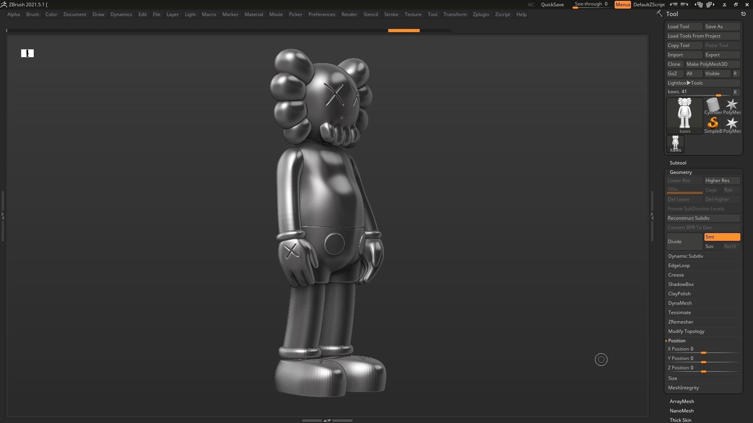Open the Zplugin menu

(x=481, y=14)
